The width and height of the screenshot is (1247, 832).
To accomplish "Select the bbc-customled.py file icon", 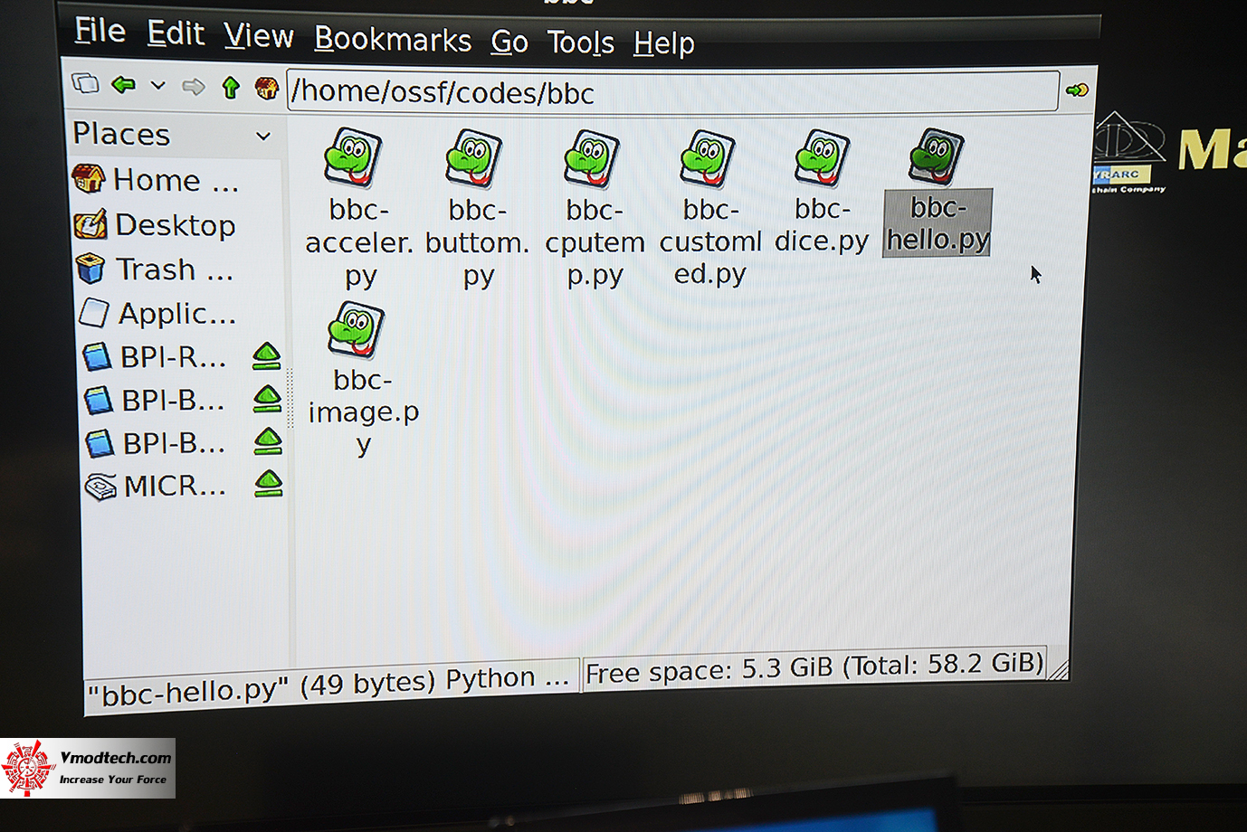I will [707, 159].
